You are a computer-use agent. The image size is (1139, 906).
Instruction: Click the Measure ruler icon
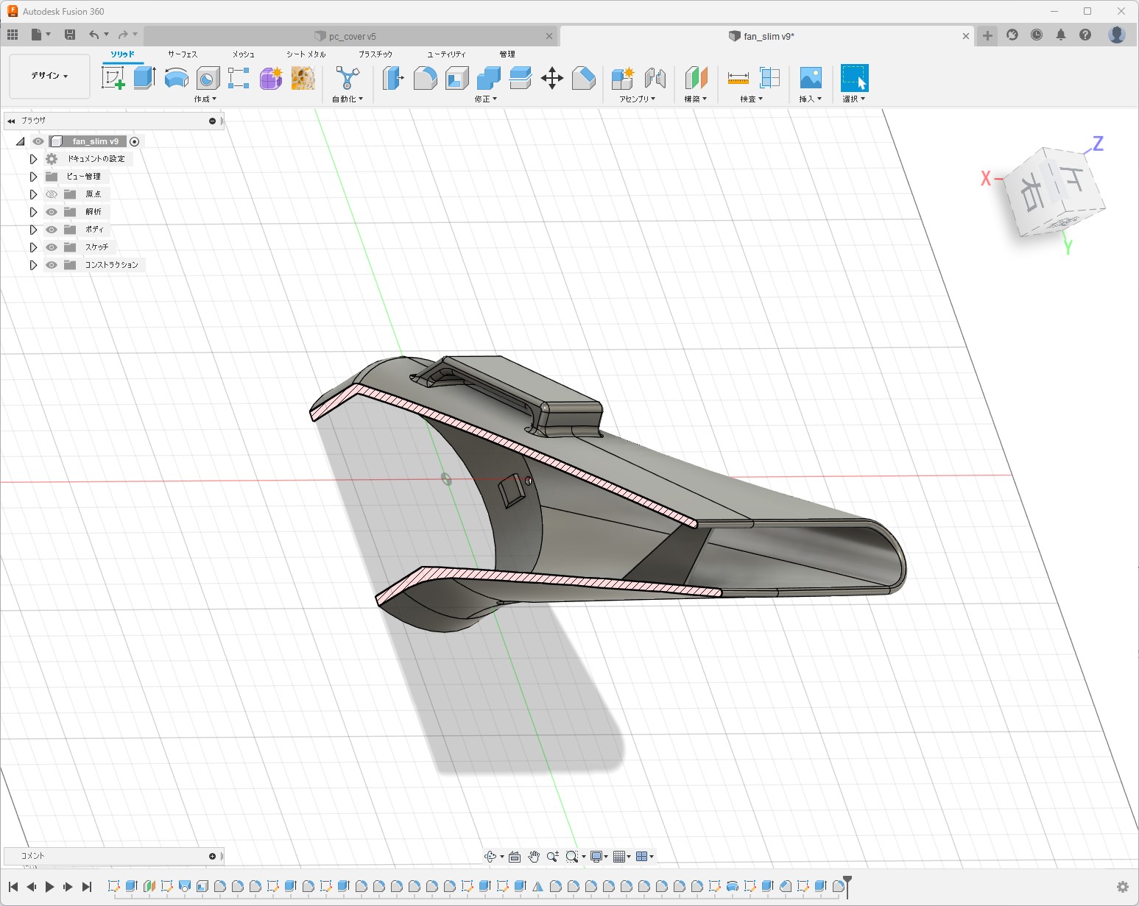(738, 78)
